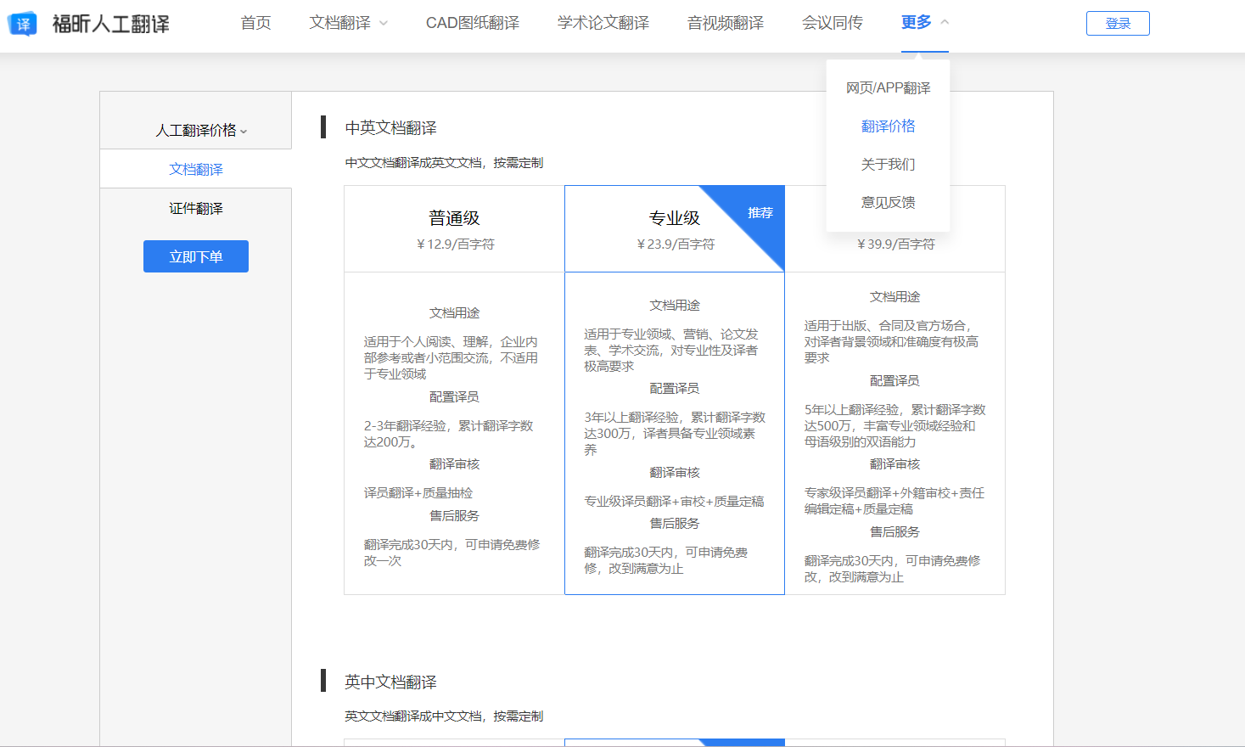Click 专业级译员翻译+审校+质量定稿 text

tap(674, 501)
